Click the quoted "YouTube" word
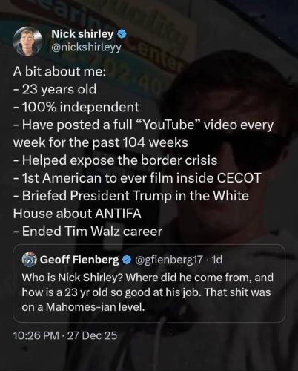The height and width of the screenshot is (371, 298). coord(169,125)
